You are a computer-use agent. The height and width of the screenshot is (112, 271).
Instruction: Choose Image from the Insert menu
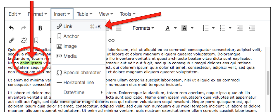[79, 46]
